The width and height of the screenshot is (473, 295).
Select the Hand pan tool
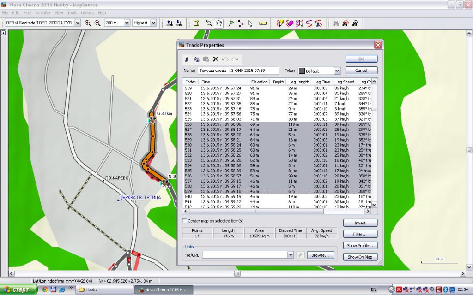[x=219, y=23]
